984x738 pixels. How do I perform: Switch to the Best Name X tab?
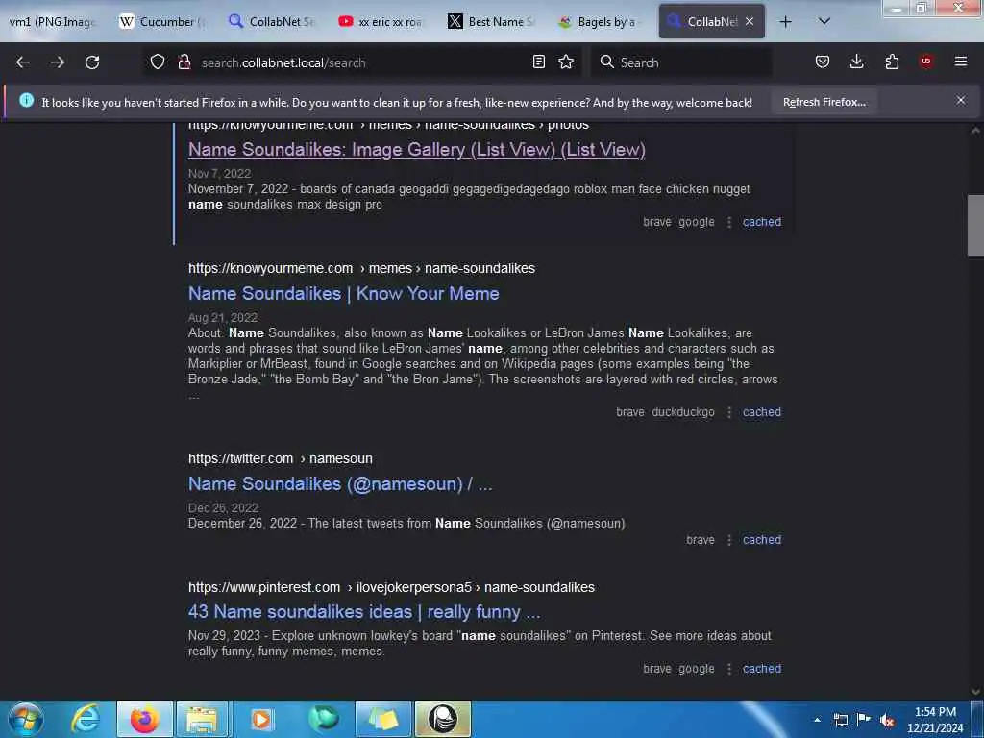(x=491, y=22)
